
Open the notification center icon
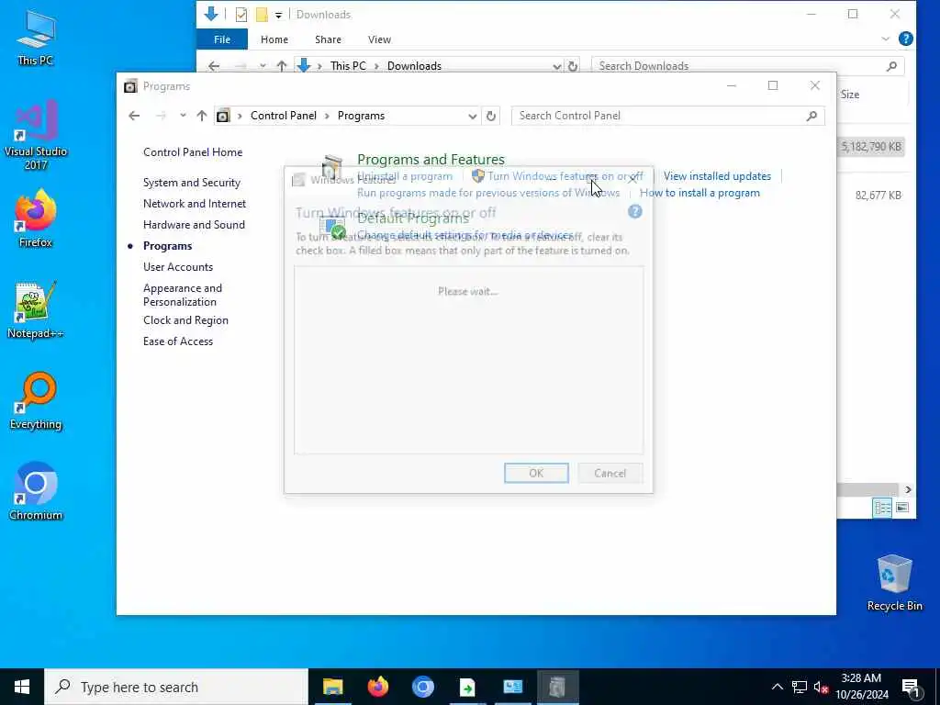[911, 687]
